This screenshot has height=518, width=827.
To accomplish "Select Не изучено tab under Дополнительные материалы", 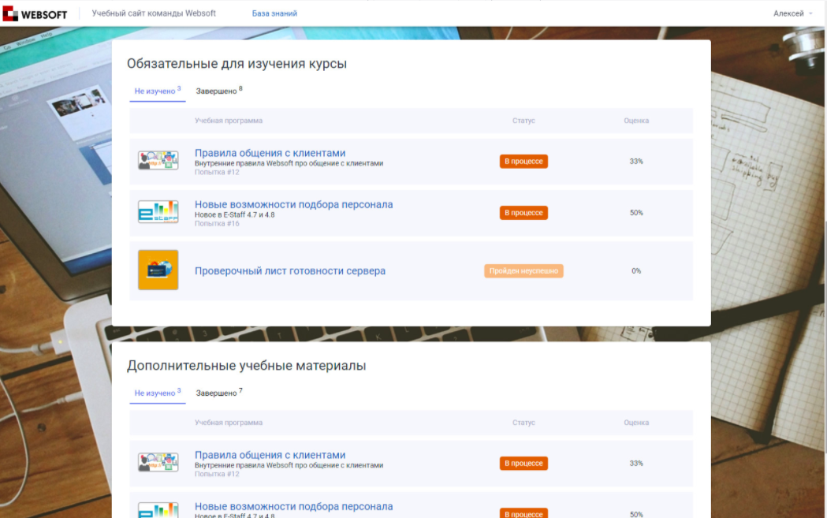I will (157, 393).
